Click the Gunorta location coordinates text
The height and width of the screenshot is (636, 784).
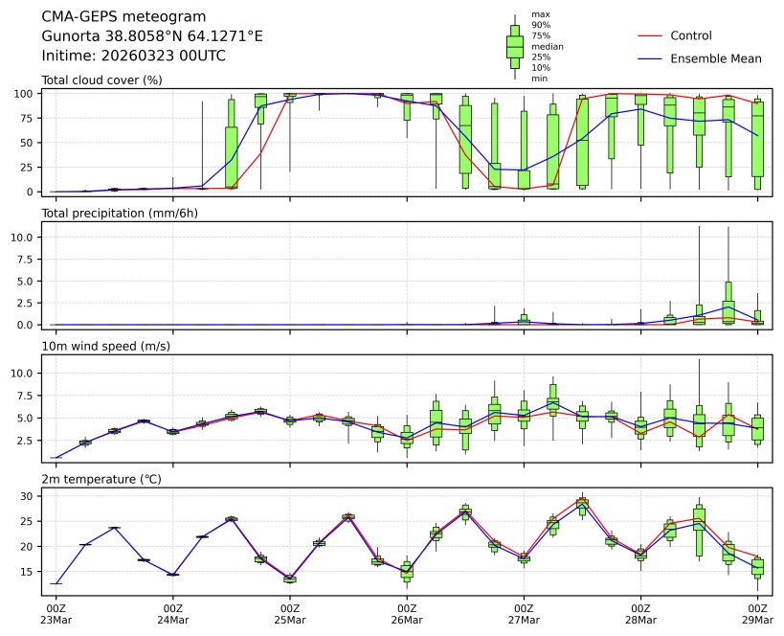pyautogui.click(x=152, y=36)
